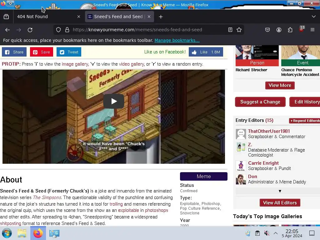Save the entry to Pinterest
This screenshot has height=240, width=320.
pyautogui.click(x=42, y=52)
